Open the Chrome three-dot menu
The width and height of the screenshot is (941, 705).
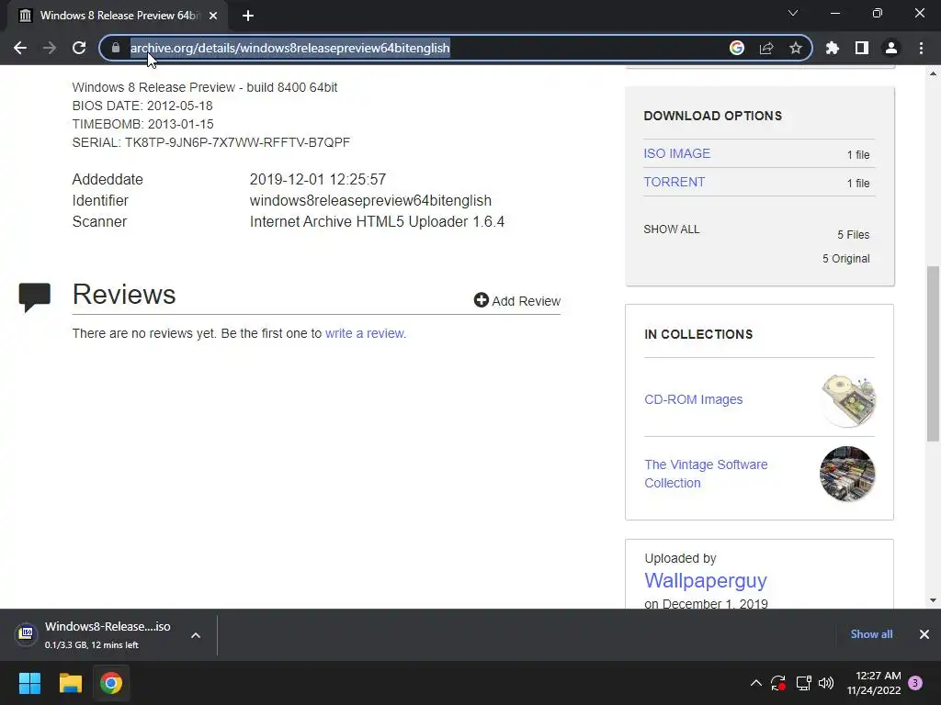pos(921,48)
